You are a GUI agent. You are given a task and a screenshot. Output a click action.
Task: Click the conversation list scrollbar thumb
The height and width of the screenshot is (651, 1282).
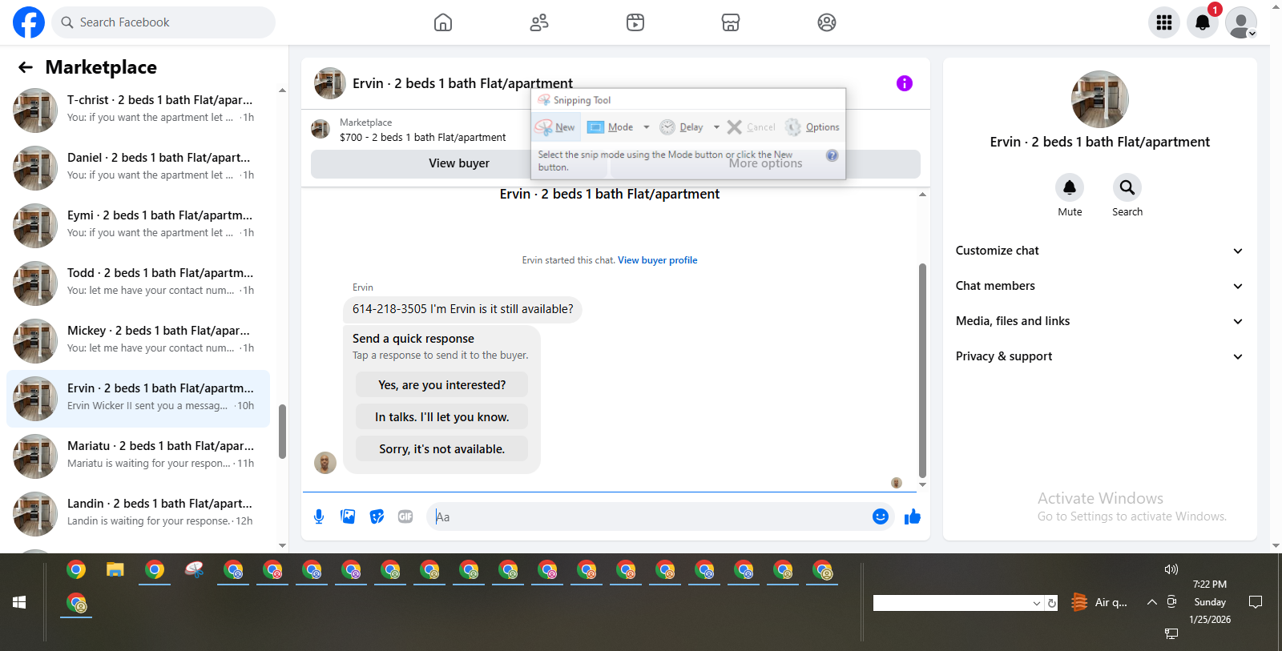(282, 432)
